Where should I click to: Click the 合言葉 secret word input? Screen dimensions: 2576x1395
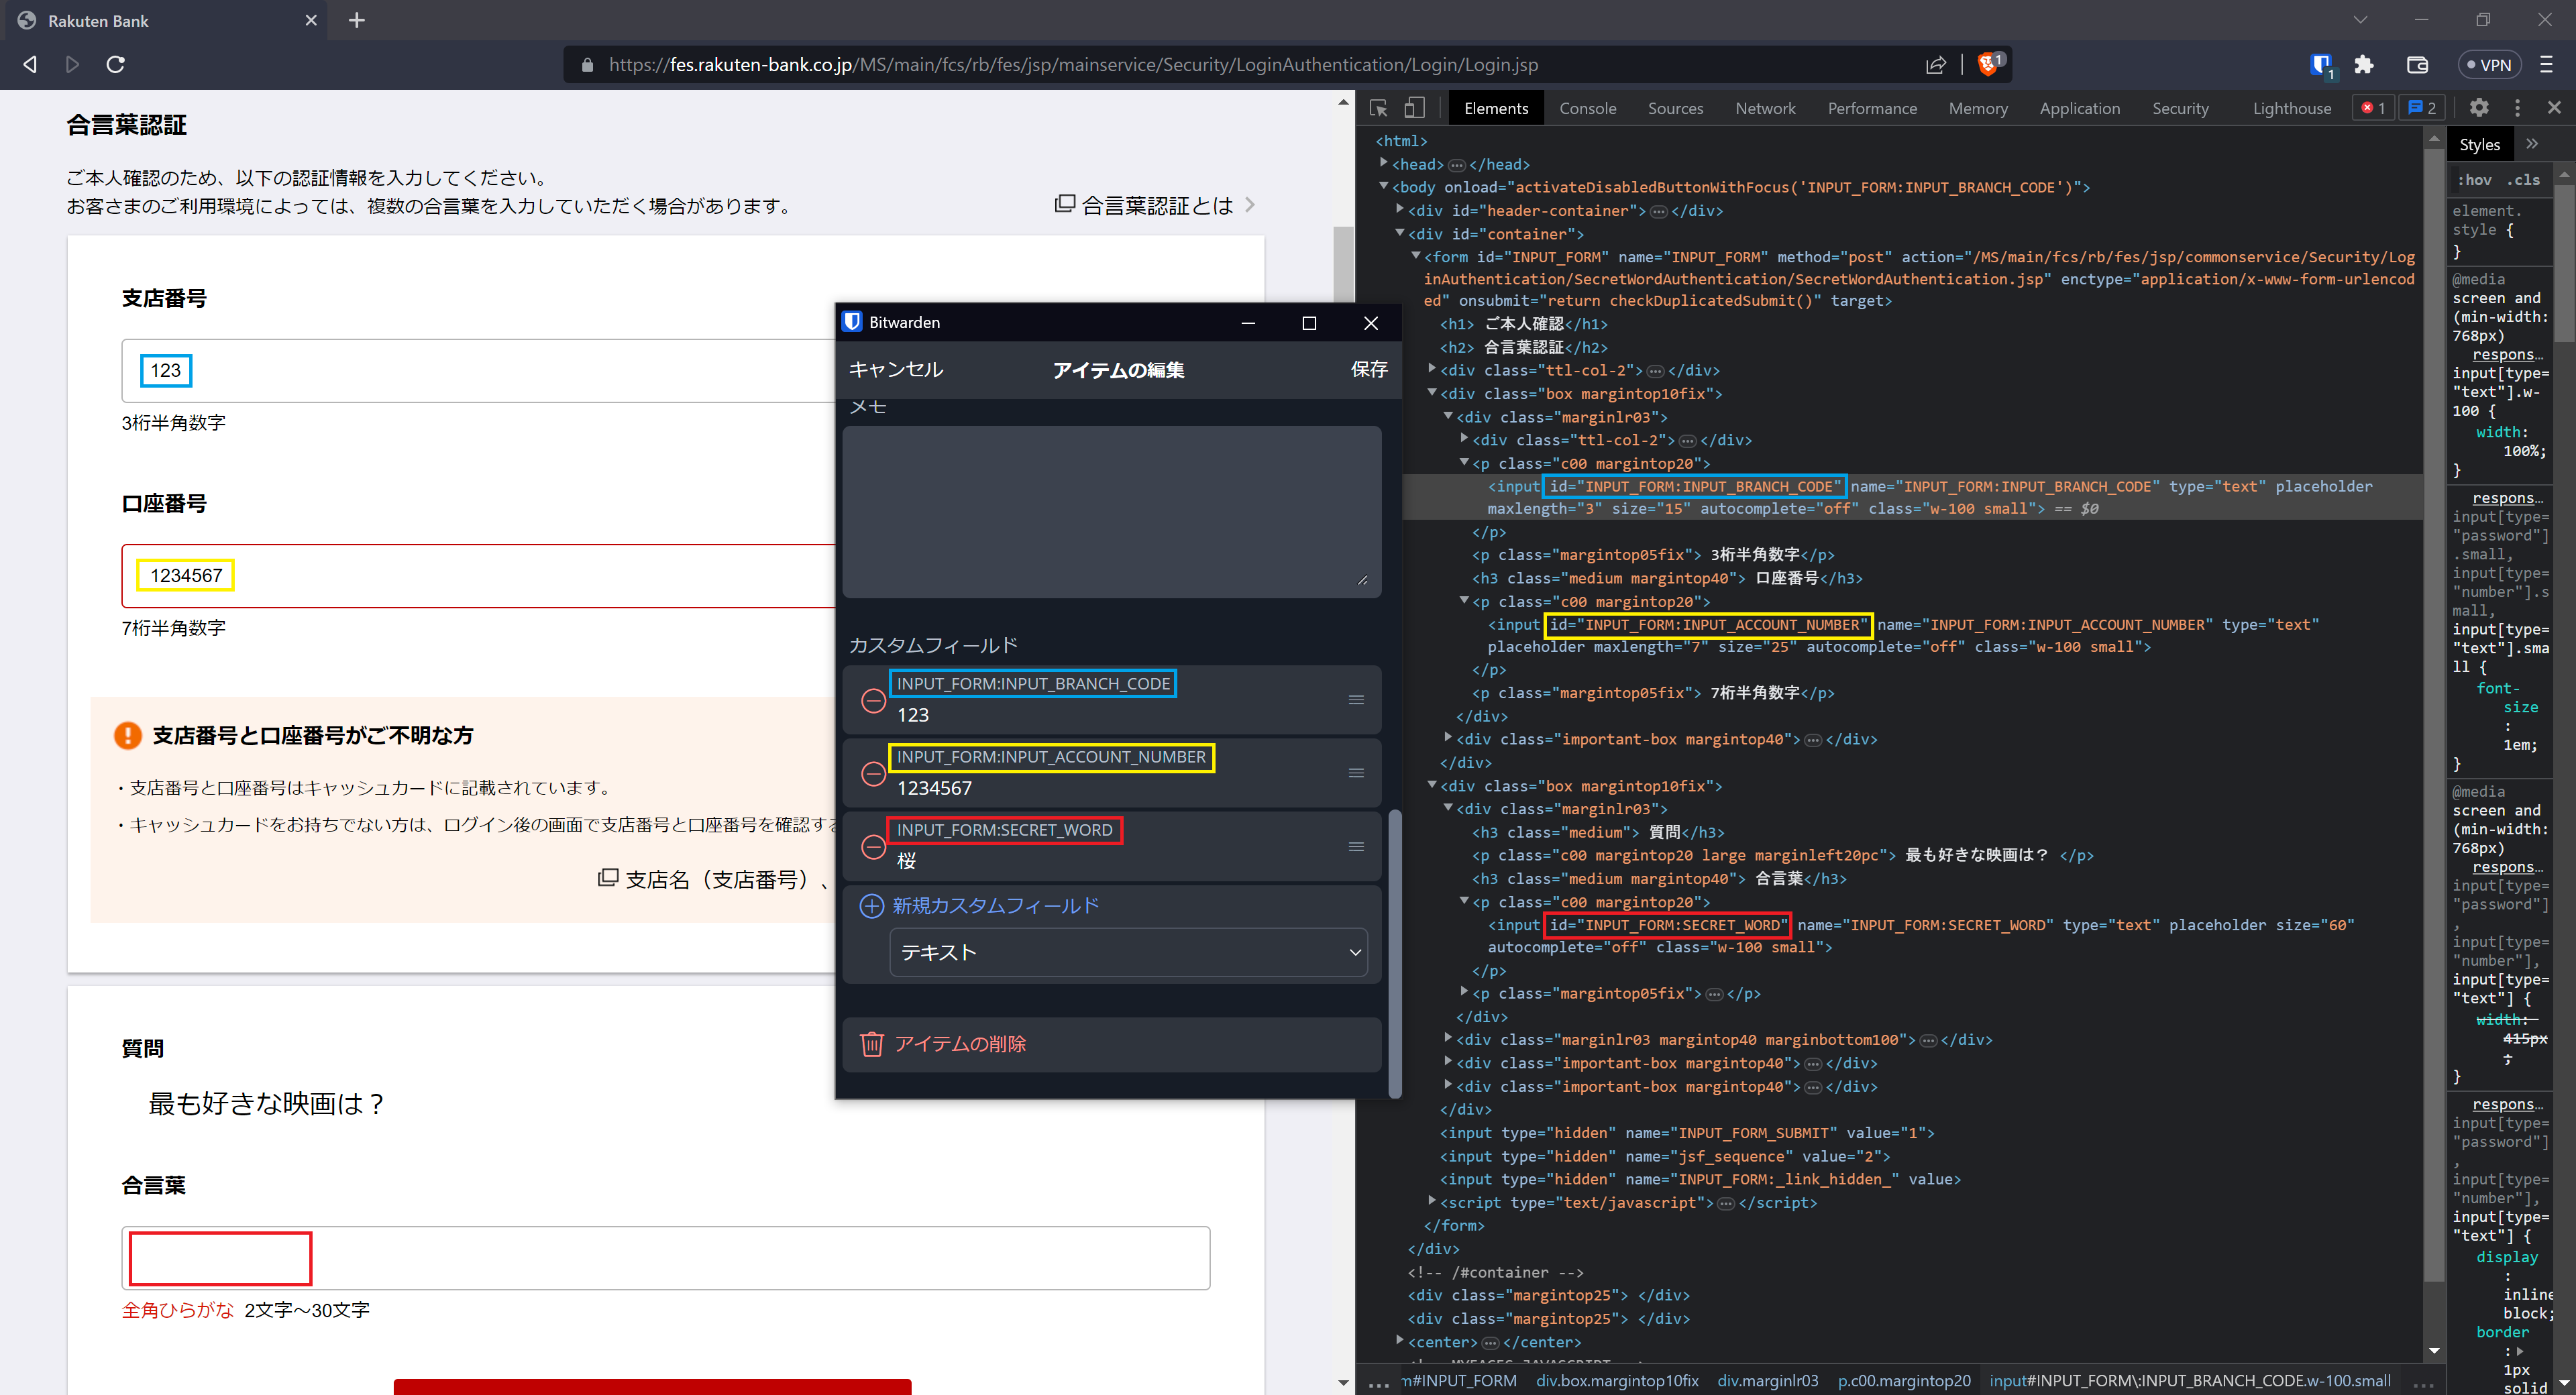tap(666, 1258)
